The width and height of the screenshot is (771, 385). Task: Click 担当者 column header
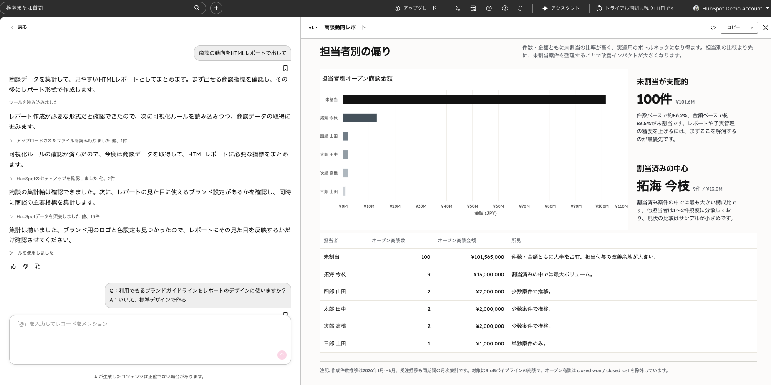tap(331, 241)
